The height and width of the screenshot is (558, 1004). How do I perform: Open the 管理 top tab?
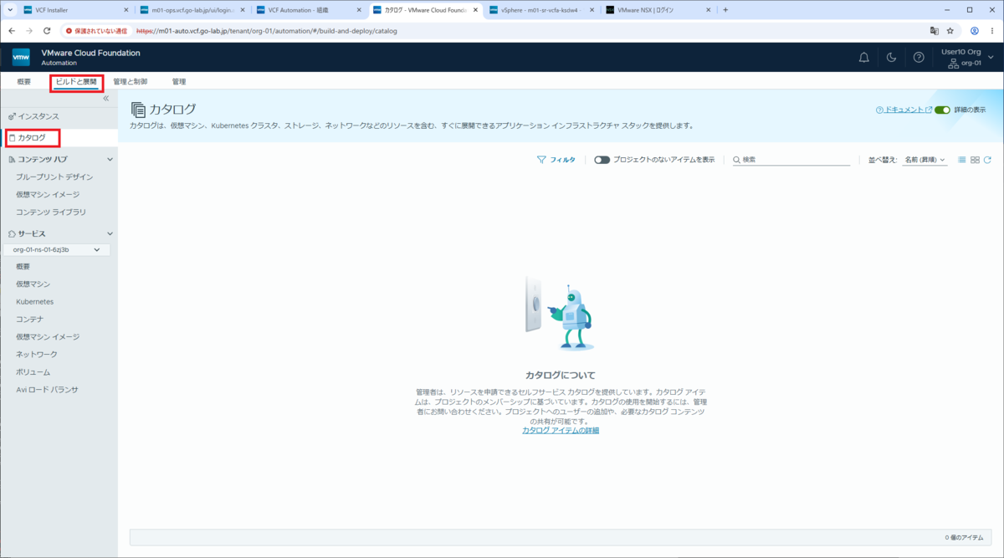179,82
